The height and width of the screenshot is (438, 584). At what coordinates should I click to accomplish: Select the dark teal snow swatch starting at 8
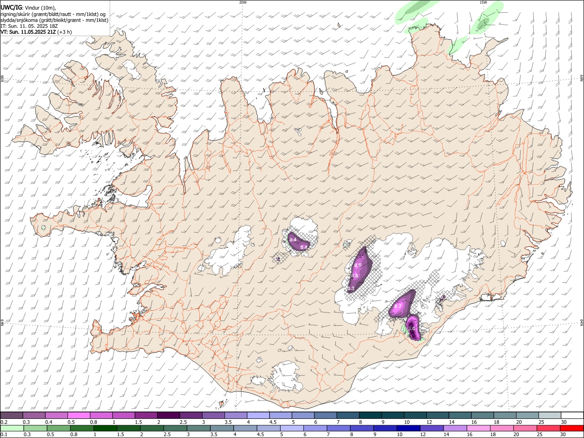tap(370, 415)
